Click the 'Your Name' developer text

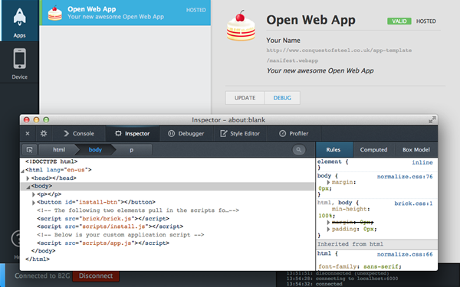(283, 41)
